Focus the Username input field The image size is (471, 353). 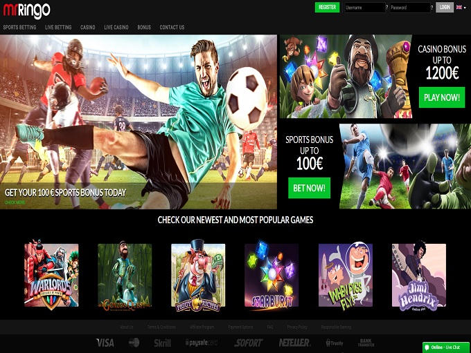tap(364, 8)
